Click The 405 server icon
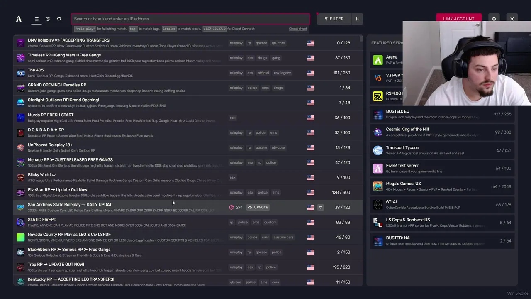The width and height of the screenshot is (531, 299). (x=20, y=73)
